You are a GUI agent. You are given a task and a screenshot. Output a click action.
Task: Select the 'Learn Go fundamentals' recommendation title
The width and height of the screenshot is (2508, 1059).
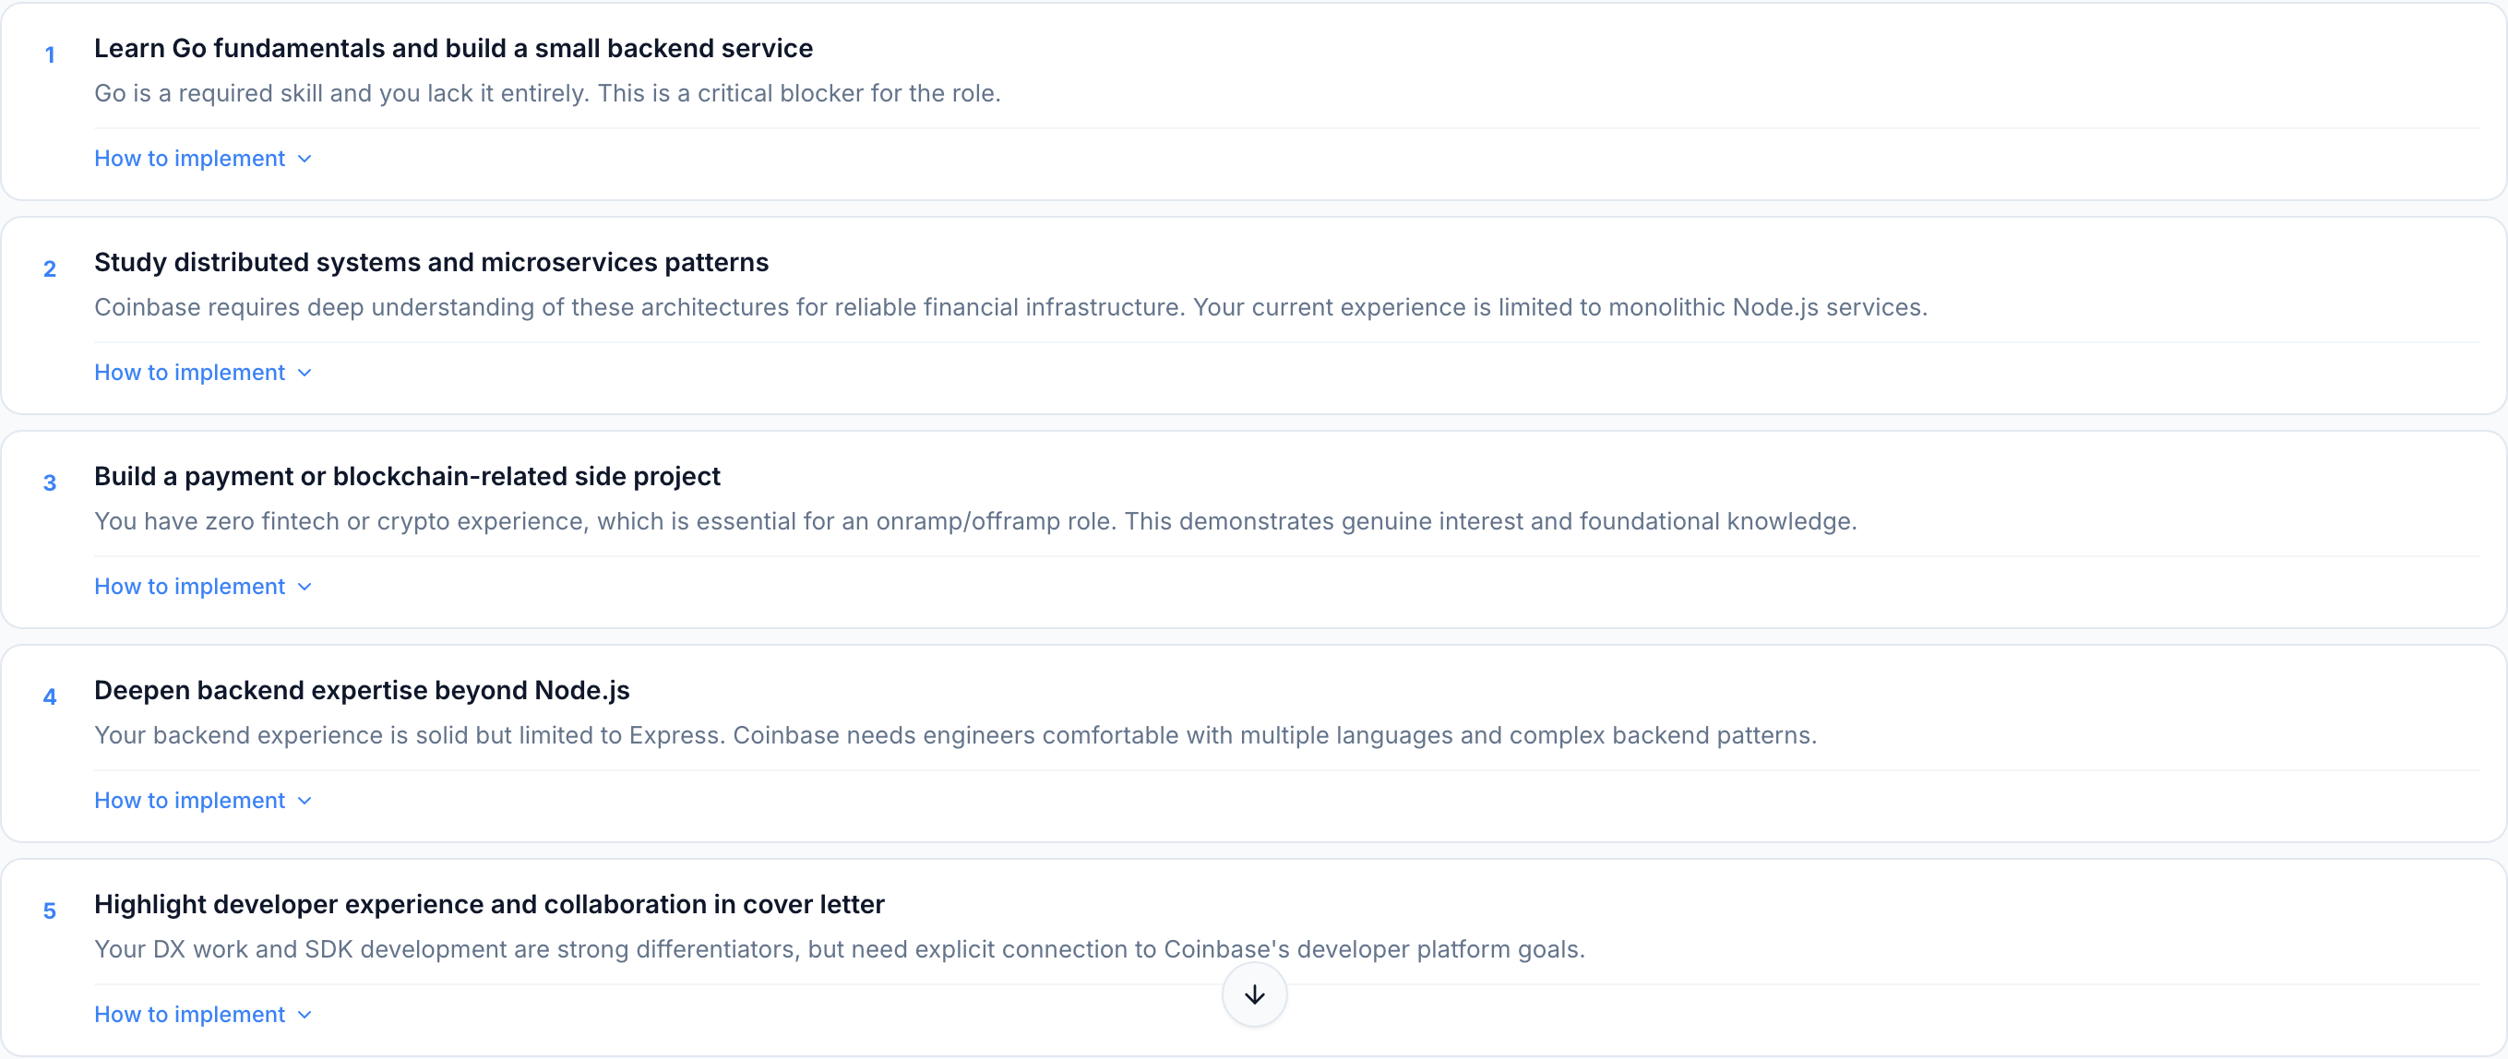[x=453, y=49]
